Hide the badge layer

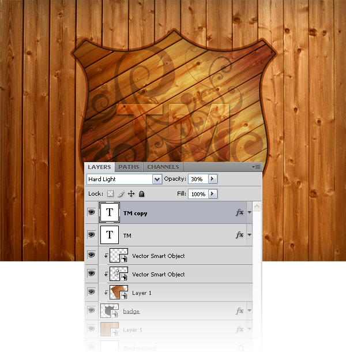[x=91, y=310]
